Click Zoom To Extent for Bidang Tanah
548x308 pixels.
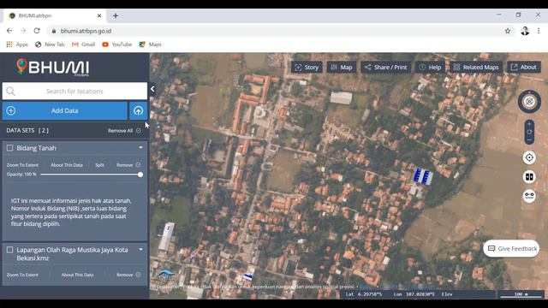tap(22, 165)
